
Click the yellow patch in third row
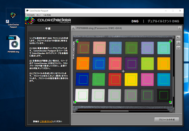click(131, 79)
